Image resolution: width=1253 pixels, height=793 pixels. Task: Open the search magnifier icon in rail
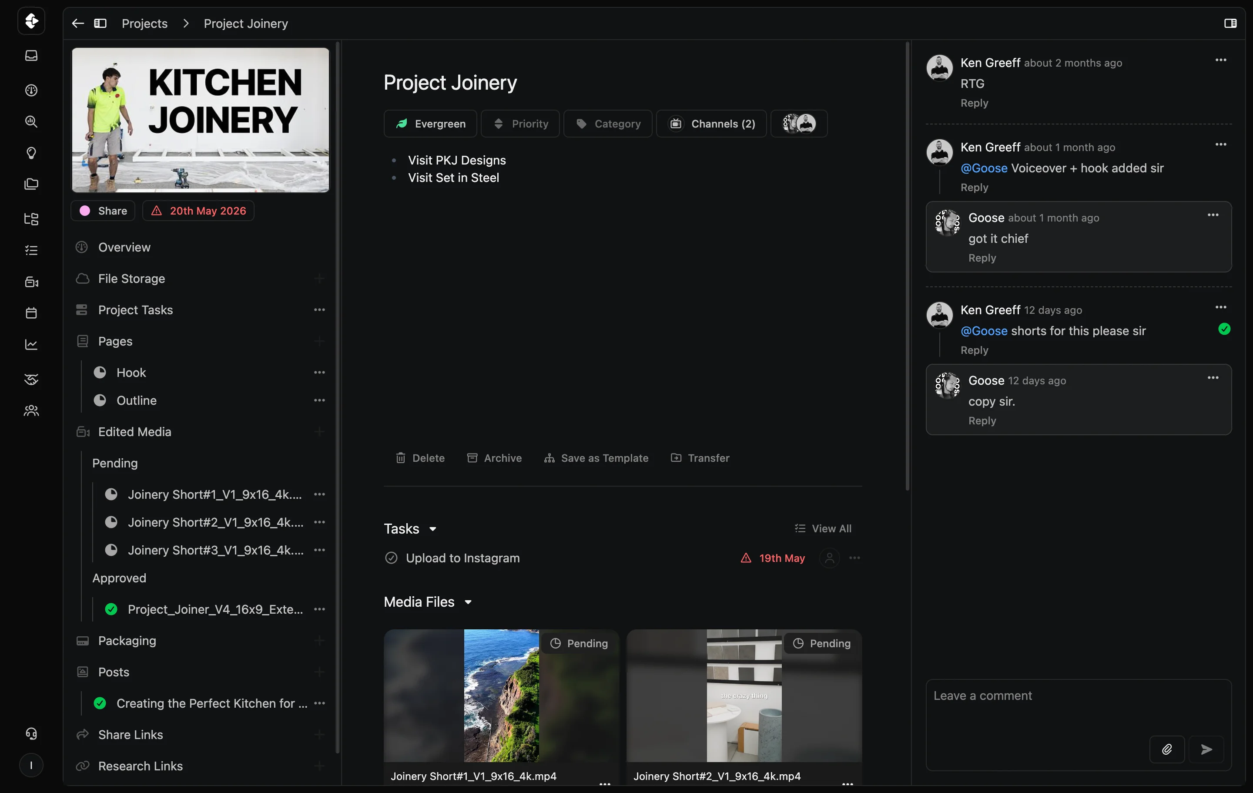(x=31, y=121)
